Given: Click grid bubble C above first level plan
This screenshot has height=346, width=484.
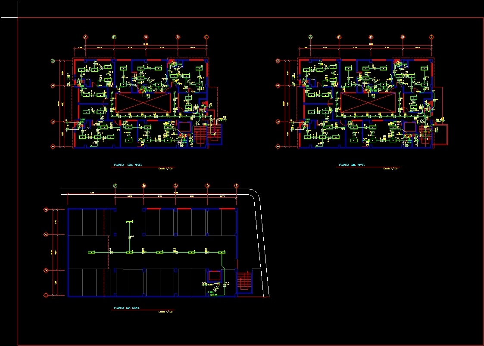Looking at the screenshot, I should pyautogui.click(x=175, y=186).
